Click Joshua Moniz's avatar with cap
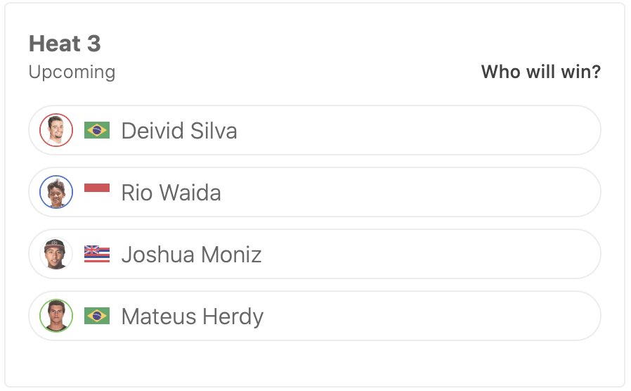Image resolution: width=631 pixels, height=391 pixels. coord(56,254)
